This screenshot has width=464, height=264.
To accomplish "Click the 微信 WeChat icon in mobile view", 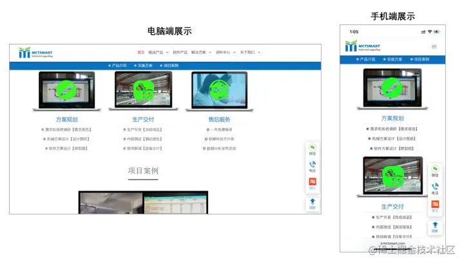I will pyautogui.click(x=435, y=169).
